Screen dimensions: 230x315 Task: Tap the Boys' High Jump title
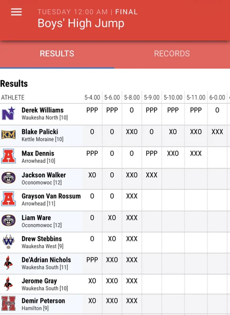(x=81, y=23)
